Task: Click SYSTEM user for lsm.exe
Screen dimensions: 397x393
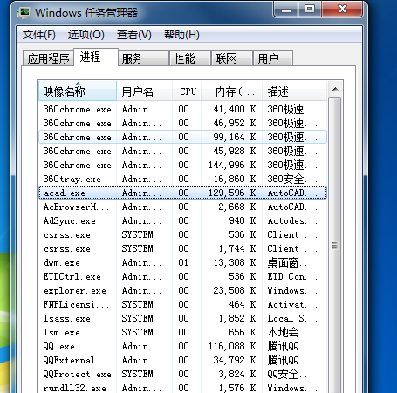Action: click(x=137, y=332)
